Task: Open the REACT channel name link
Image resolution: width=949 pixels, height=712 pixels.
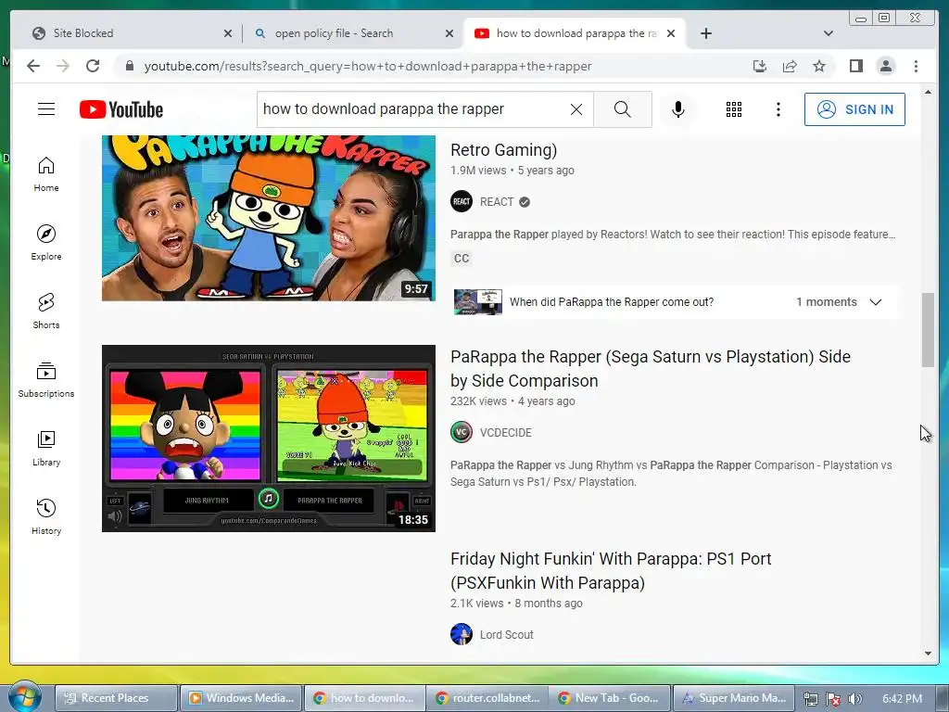Action: tap(497, 201)
